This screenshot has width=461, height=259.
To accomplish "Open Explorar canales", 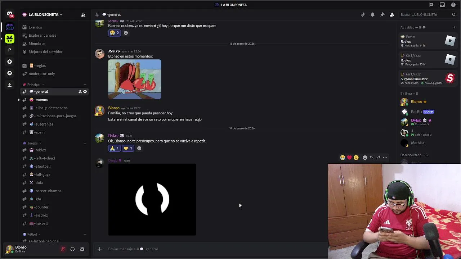I will point(54,36).
